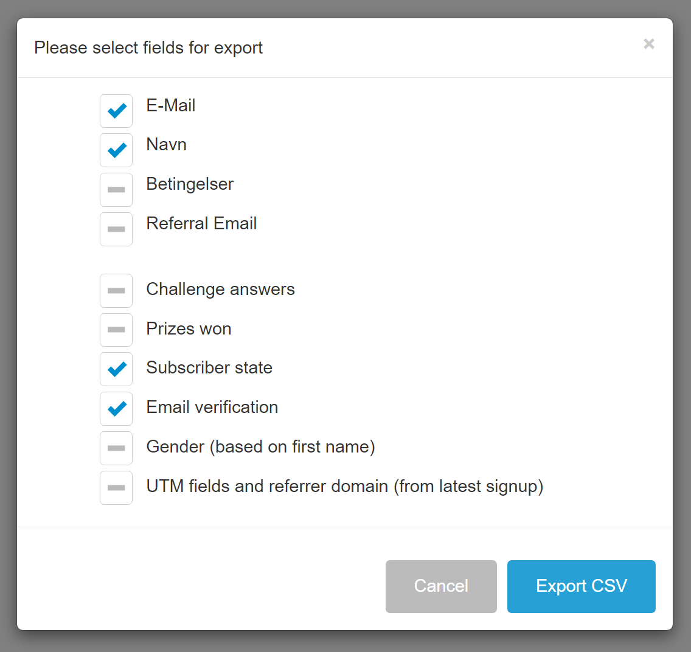Click the 'Prizes won' label text
691x652 pixels.
pos(189,329)
